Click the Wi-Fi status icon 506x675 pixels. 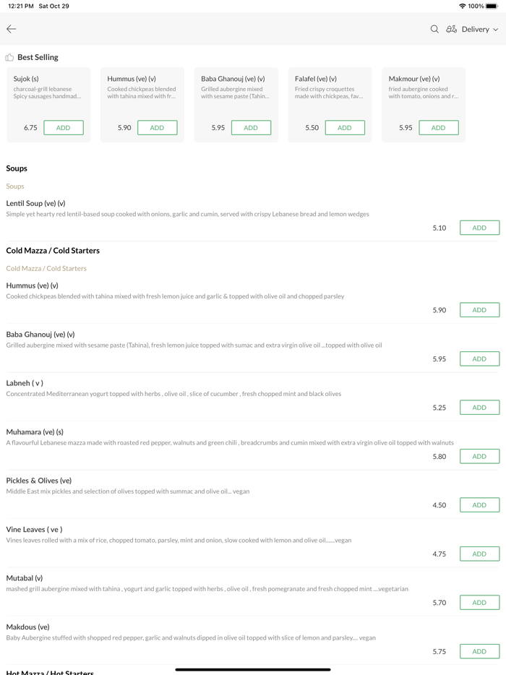[x=462, y=6]
